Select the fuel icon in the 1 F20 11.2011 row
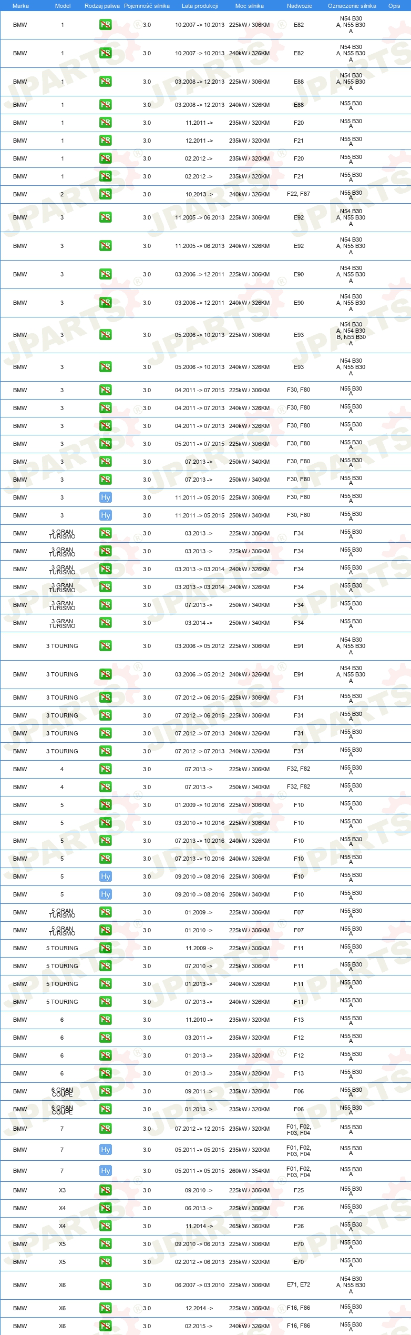 [105, 123]
